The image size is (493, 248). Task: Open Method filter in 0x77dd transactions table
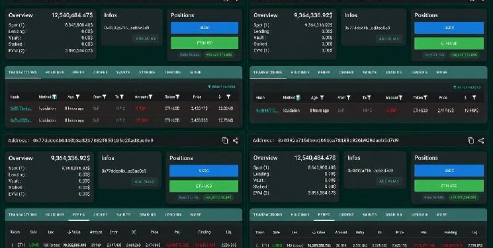tap(298, 98)
